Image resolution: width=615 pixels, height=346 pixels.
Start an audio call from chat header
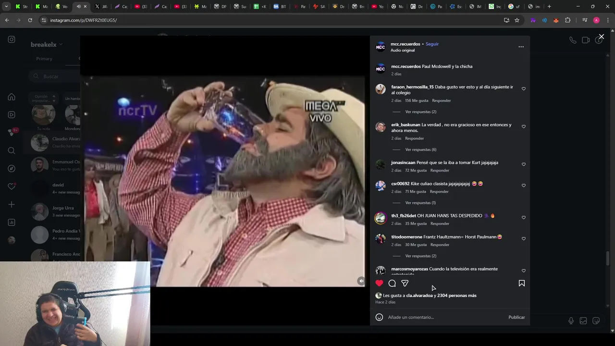(573, 40)
